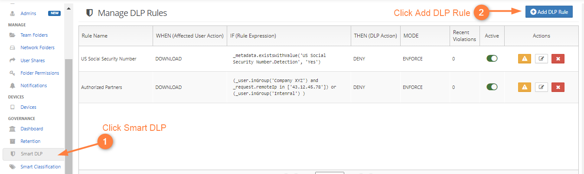Select Devices in the sidebar
This screenshot has width=584, height=174.
[28, 107]
